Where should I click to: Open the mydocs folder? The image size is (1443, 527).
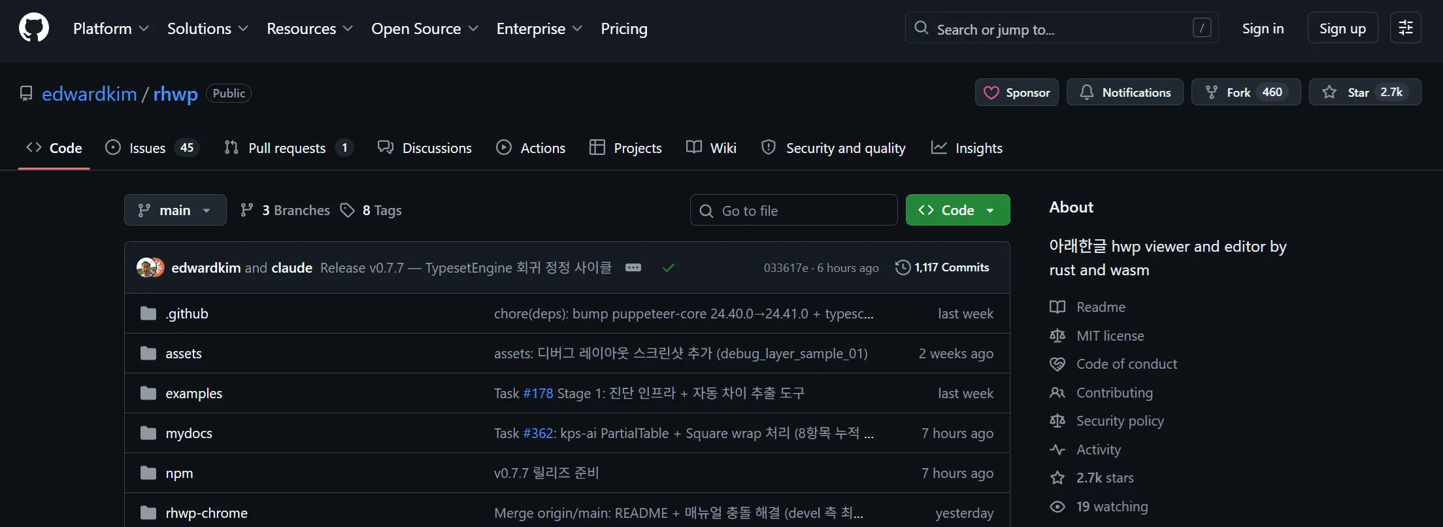(x=189, y=433)
